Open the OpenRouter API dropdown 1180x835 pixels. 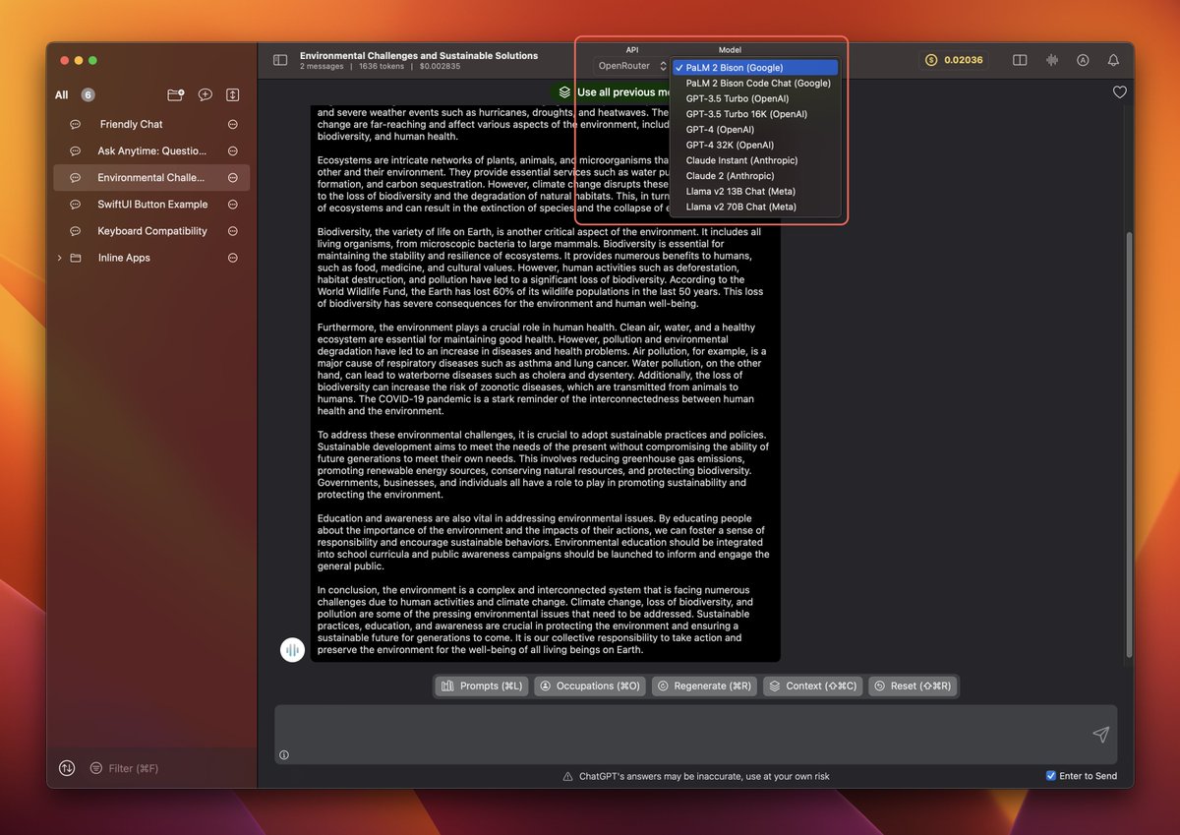pyautogui.click(x=631, y=66)
